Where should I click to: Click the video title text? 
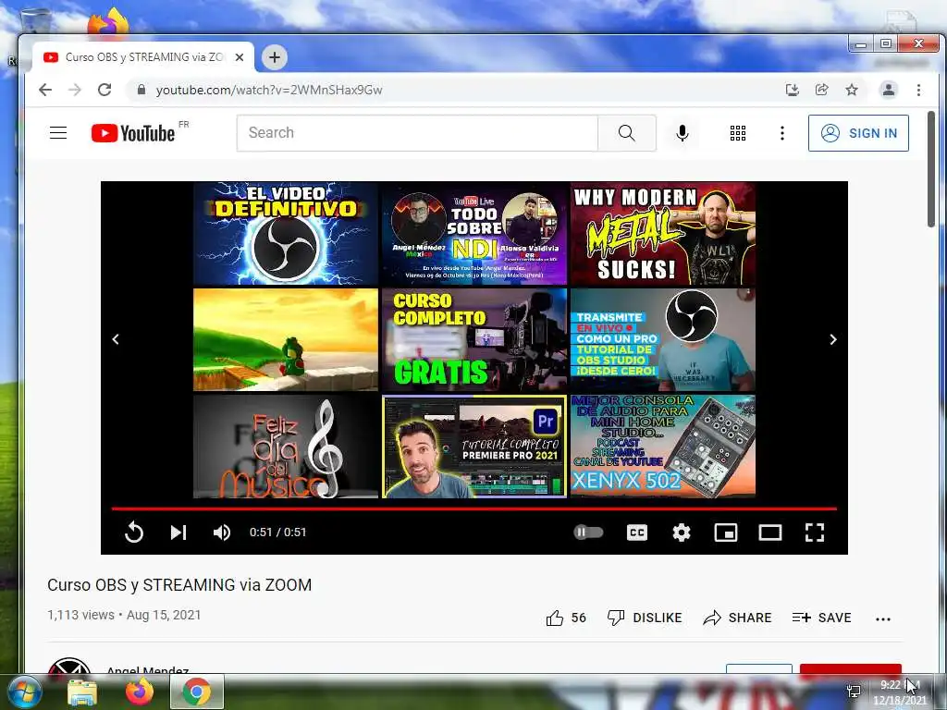(179, 585)
